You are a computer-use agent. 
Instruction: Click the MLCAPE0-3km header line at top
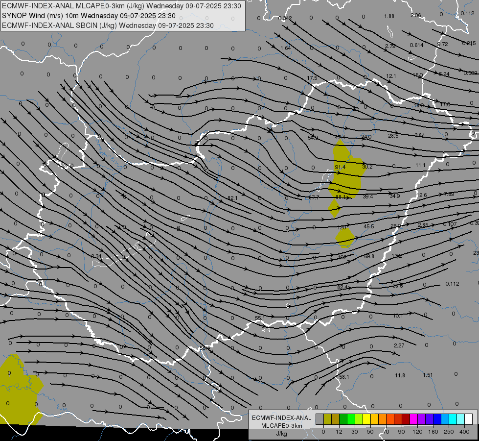121,6
